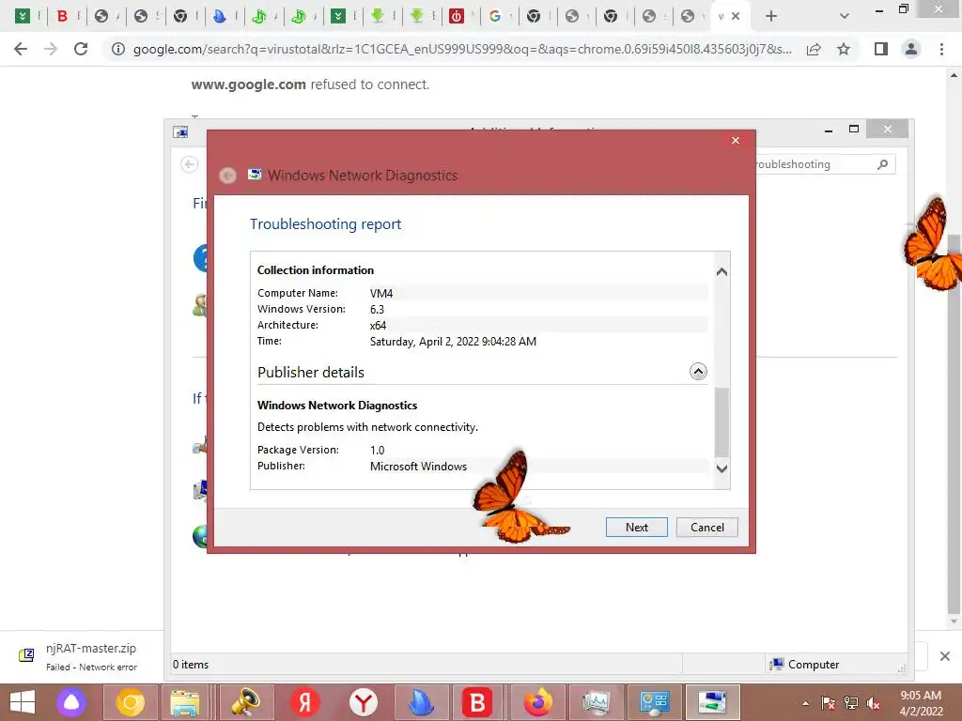Open Chrome tab search chevron

click(845, 16)
